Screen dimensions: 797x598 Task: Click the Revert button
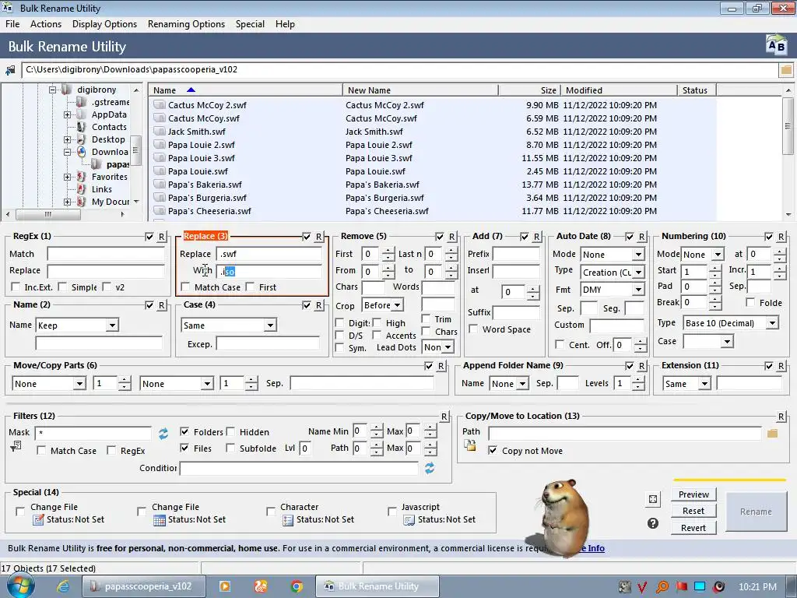[693, 528]
